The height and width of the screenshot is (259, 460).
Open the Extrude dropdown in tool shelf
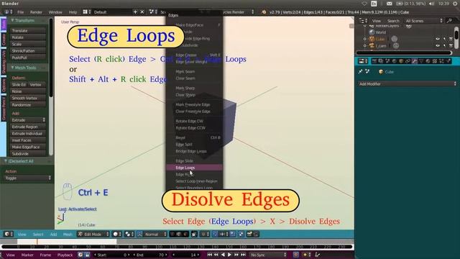click(x=28, y=120)
